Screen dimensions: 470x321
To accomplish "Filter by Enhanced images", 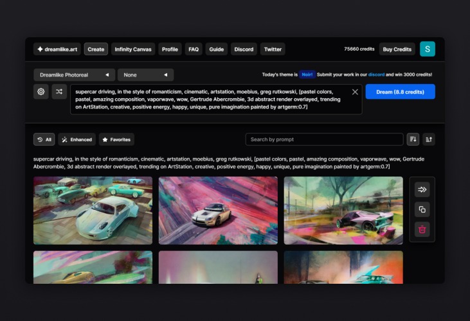I will (x=77, y=139).
